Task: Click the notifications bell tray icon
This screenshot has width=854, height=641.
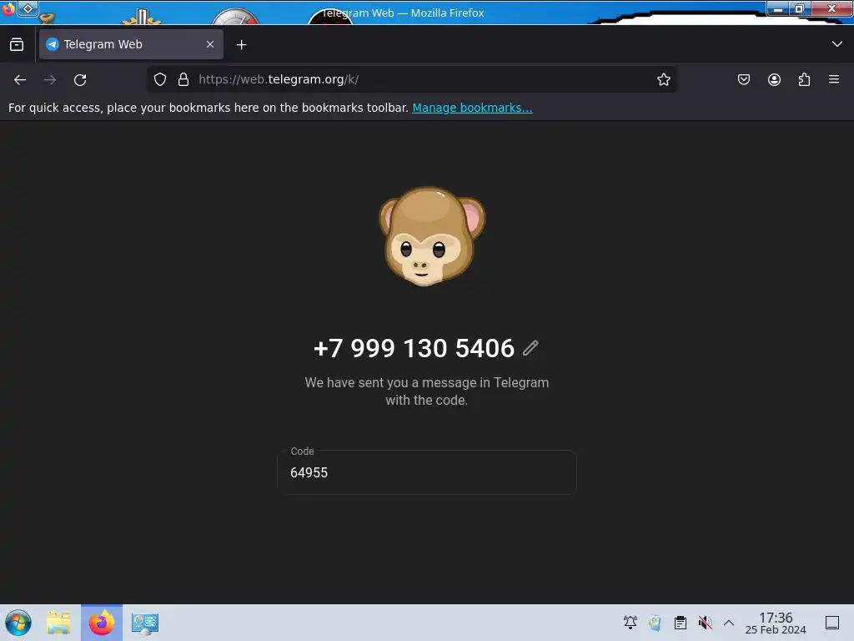Action: [630, 623]
